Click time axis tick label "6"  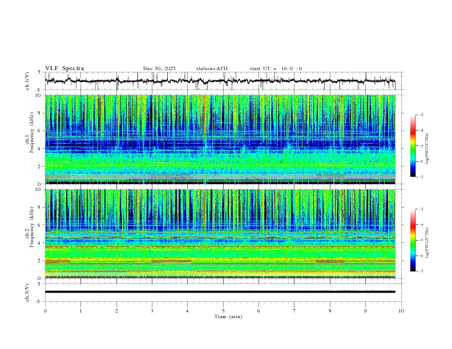tap(259, 311)
